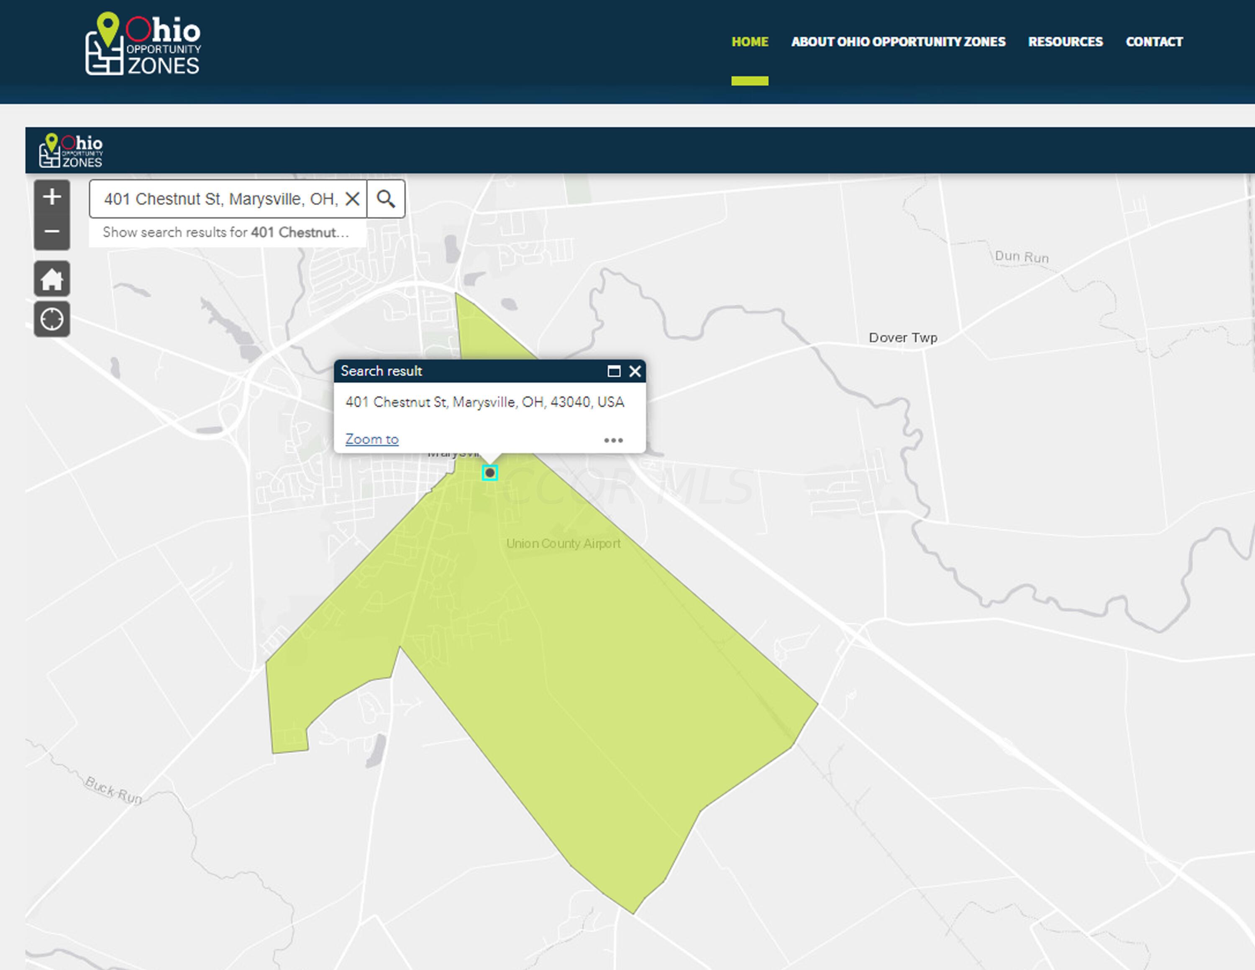
Task: Open the RESOURCES nav item
Action: pos(1065,42)
